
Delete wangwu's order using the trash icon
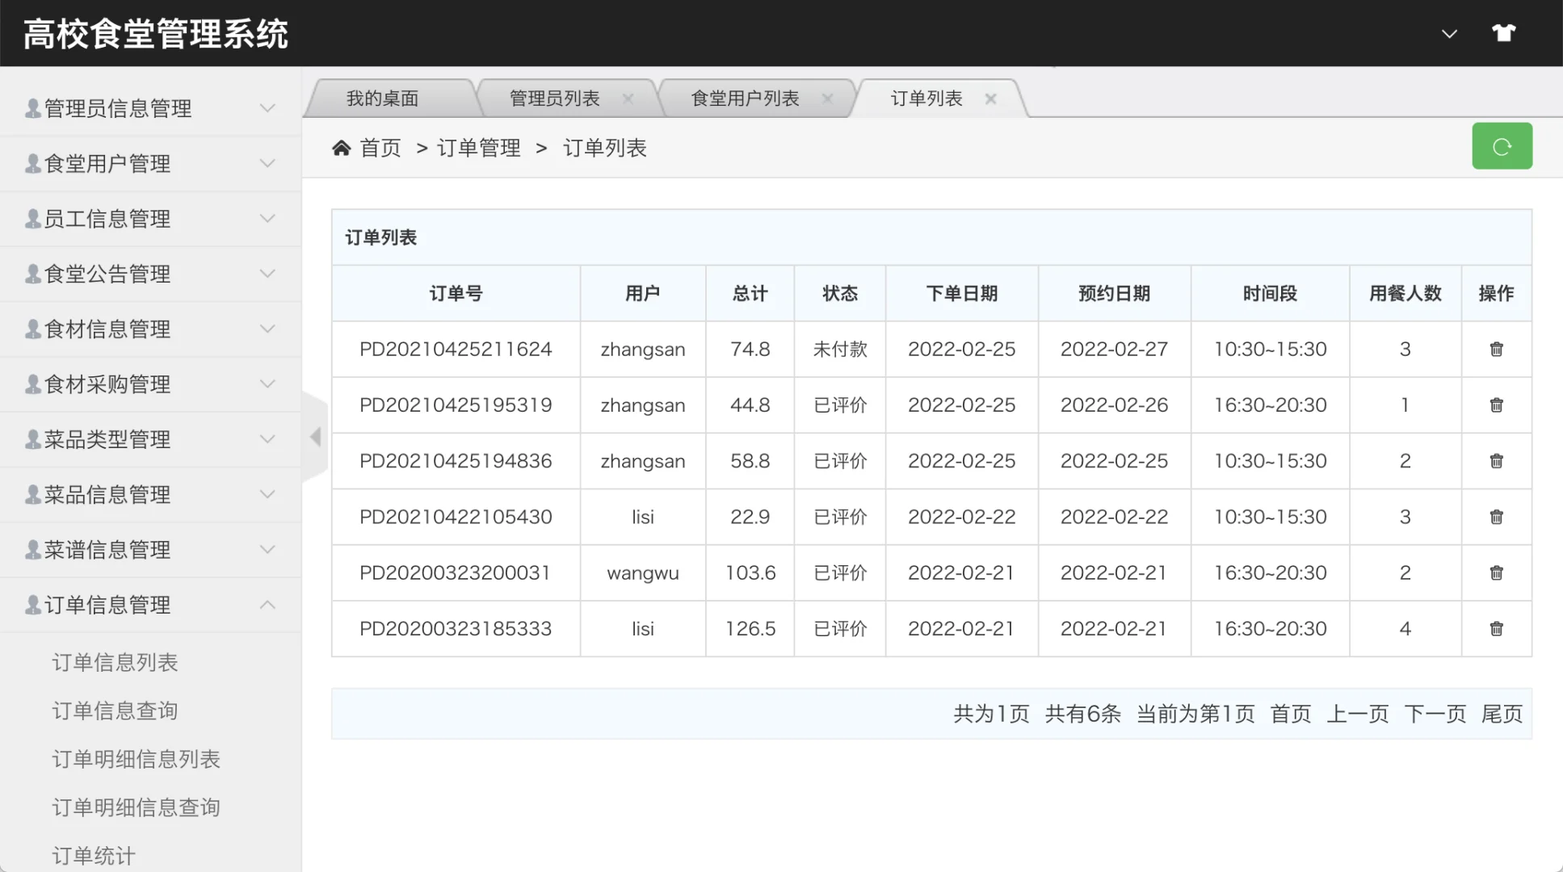[1496, 572]
